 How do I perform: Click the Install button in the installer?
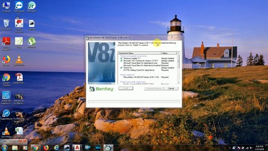point(126,88)
